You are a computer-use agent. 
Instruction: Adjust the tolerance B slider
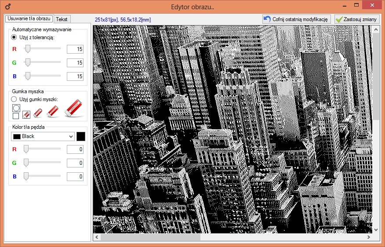click(28, 76)
